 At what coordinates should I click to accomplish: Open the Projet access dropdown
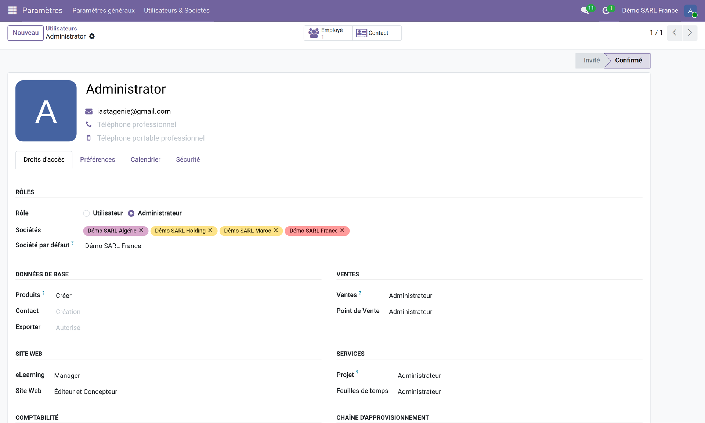click(x=519, y=376)
